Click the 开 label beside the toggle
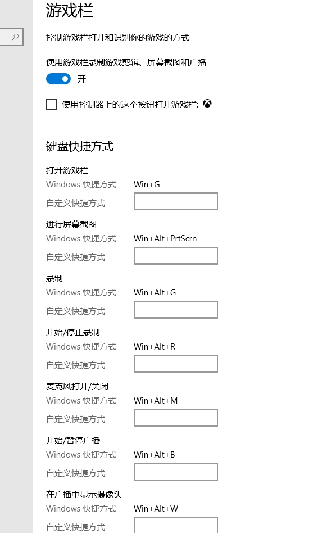This screenshot has height=533, width=318. [82, 79]
